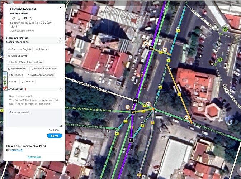The image size is (241, 179).
Task: Click the No comments yet message
Action: 21,96
